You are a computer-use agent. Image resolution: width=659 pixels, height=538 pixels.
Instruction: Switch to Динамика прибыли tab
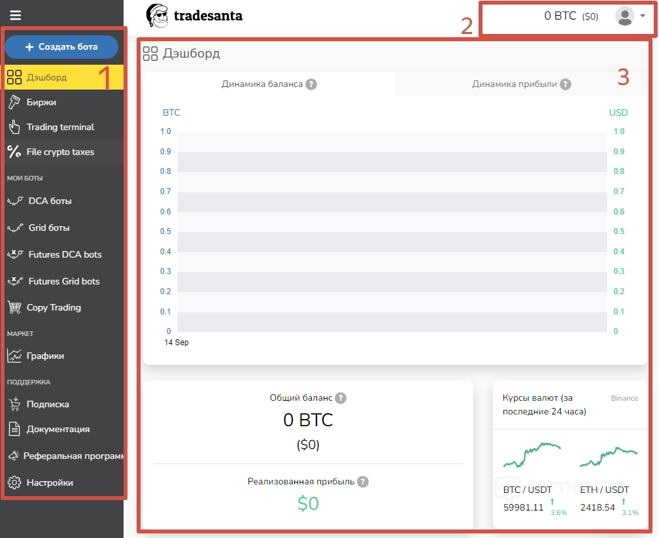(x=521, y=84)
